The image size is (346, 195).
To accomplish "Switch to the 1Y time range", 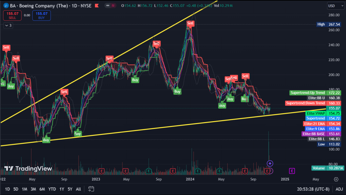I will [62, 189].
